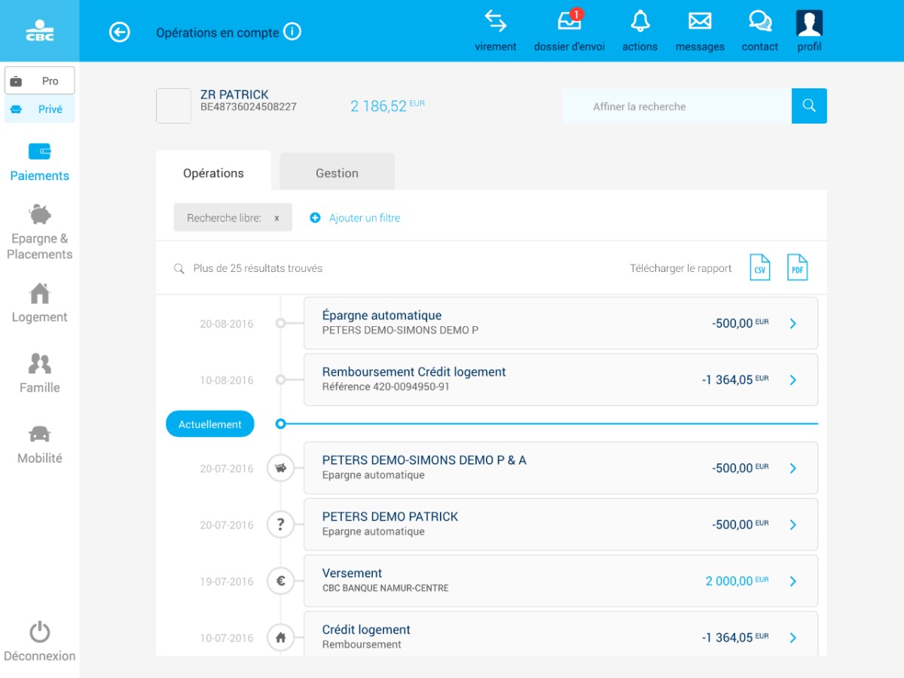
Task: Click the back arrow icon
Action: tap(120, 32)
